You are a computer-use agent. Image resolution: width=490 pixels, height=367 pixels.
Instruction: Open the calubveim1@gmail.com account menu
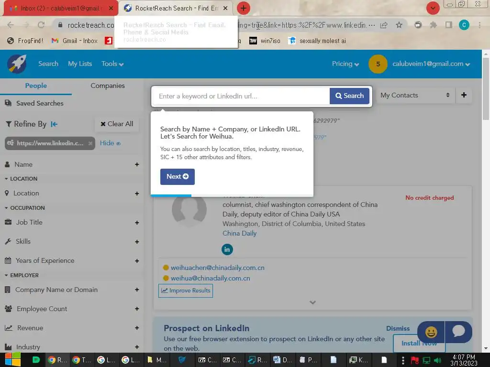[x=431, y=64]
